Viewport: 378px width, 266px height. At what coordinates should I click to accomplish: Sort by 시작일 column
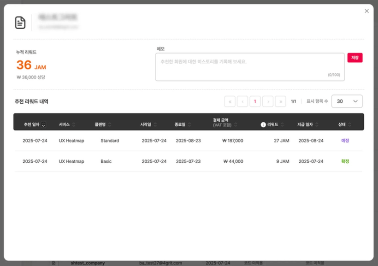[155, 124]
